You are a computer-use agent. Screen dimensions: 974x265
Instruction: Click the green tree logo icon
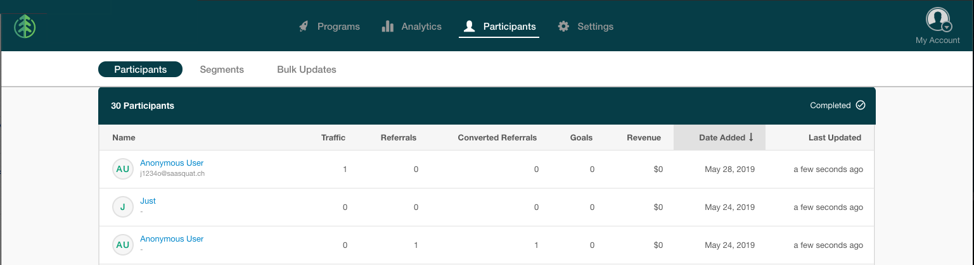[x=25, y=26]
